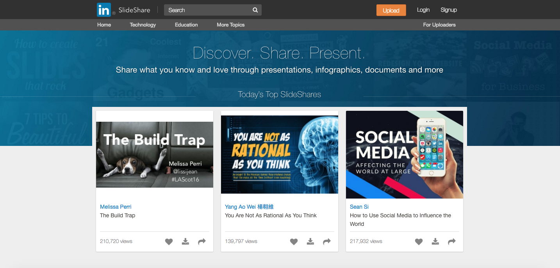Open You Are Not As Rational As You Think title

point(271,215)
